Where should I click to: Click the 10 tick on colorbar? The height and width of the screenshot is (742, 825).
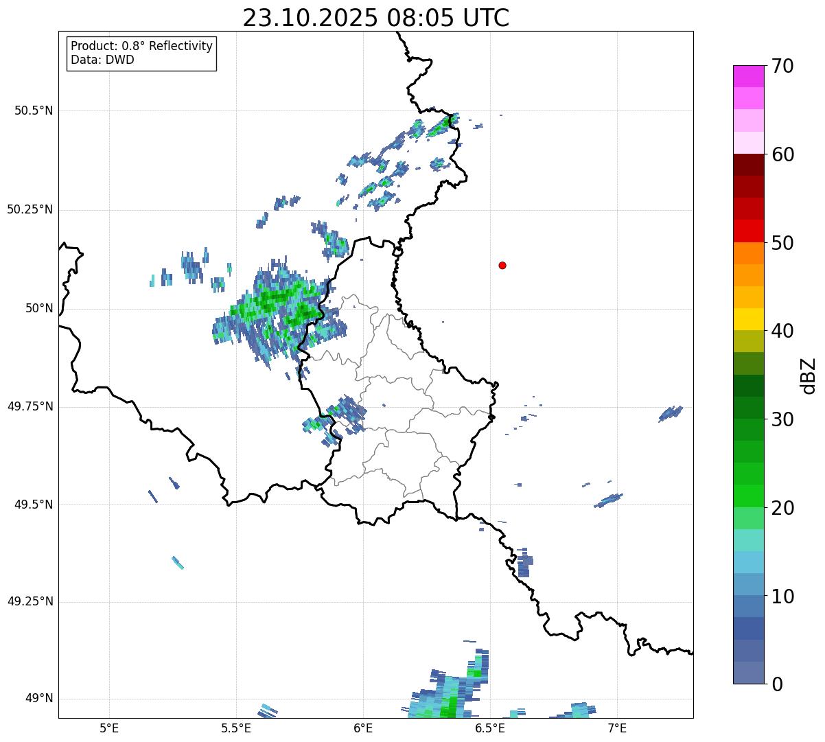pos(782,596)
